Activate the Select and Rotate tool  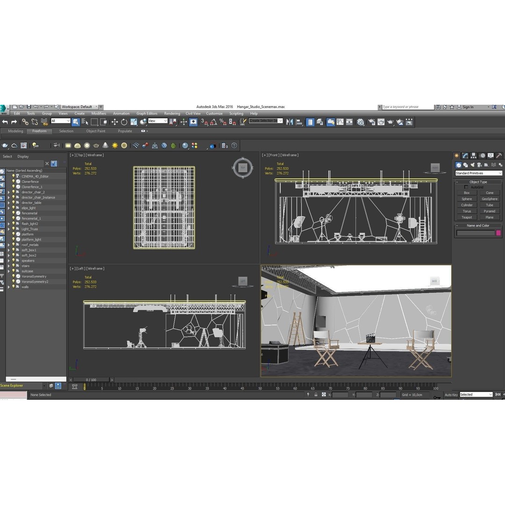[124, 122]
